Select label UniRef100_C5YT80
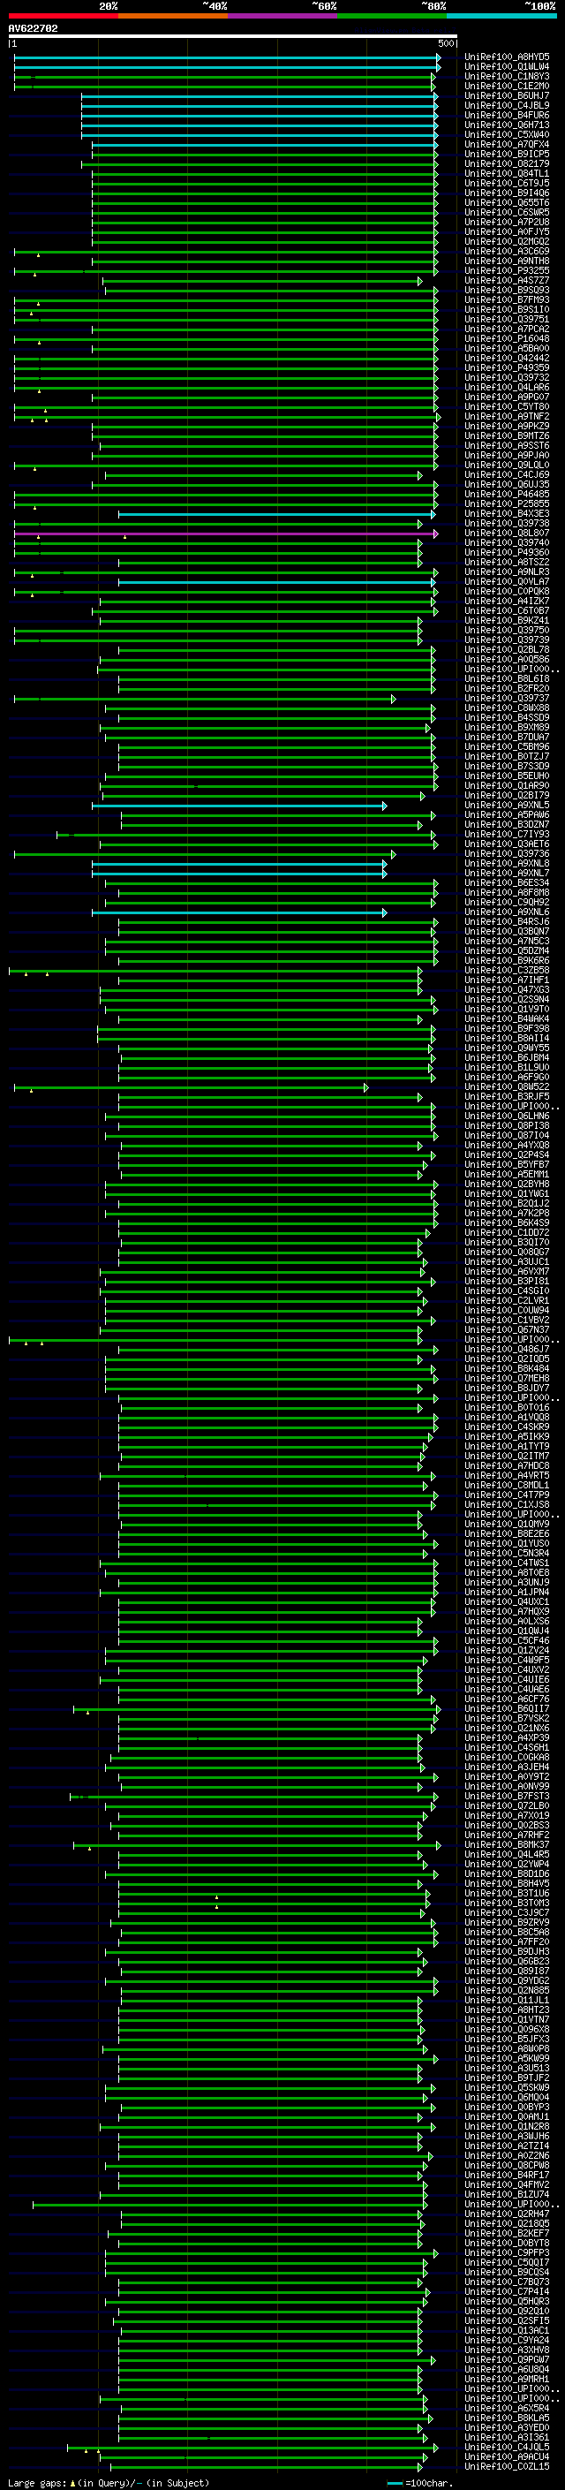565x2490 pixels. click(506, 407)
